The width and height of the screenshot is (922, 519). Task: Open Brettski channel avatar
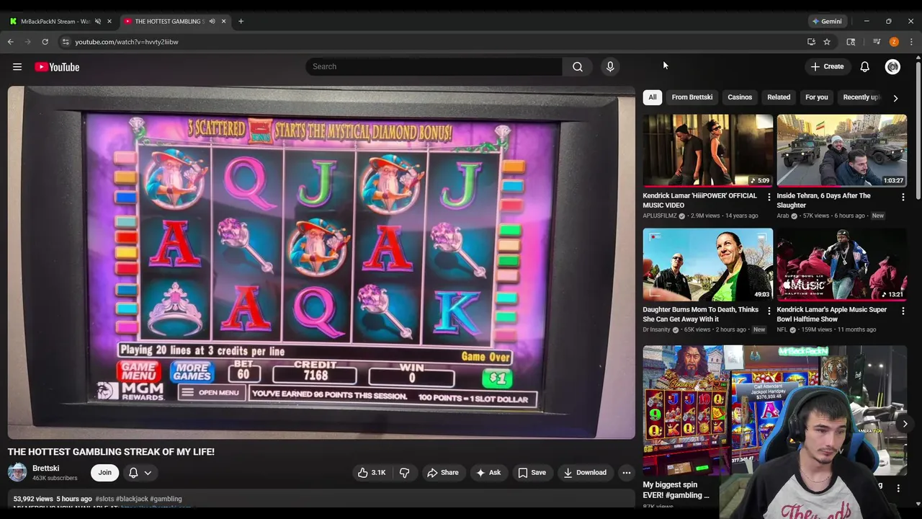17,473
